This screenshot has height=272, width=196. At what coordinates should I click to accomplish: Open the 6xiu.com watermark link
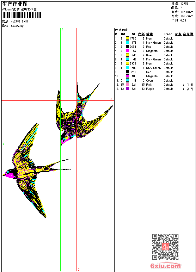point(166,266)
